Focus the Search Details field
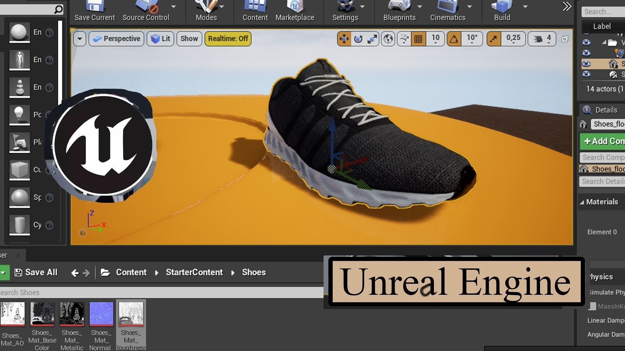 pos(602,181)
